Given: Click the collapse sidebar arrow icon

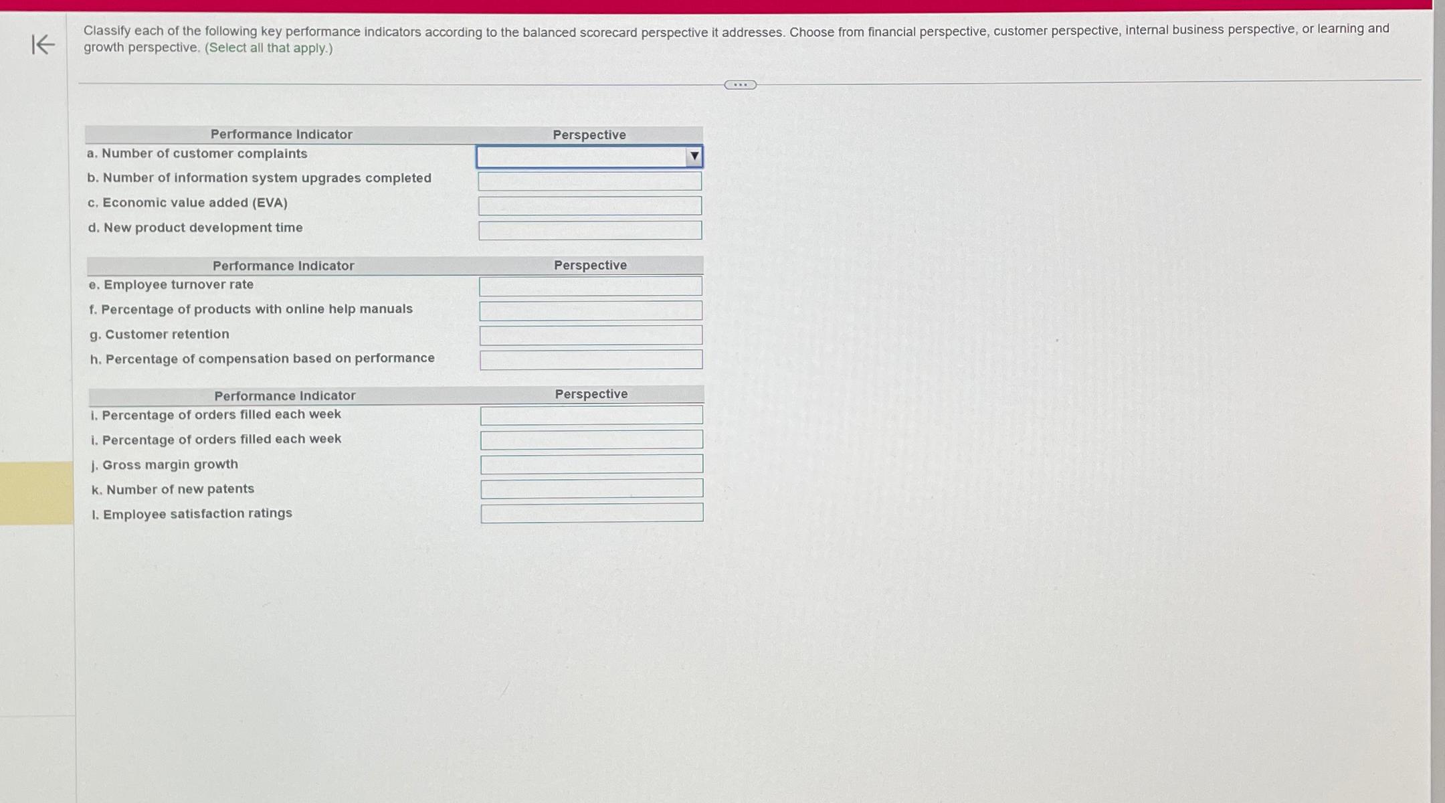Looking at the screenshot, I should 43,45.
